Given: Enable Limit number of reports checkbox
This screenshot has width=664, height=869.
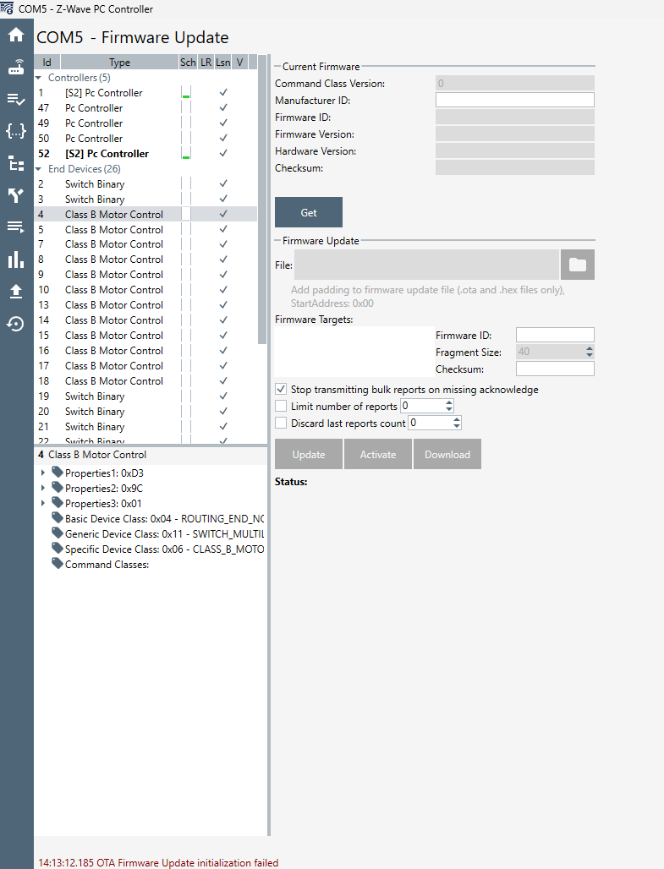Looking at the screenshot, I should [x=281, y=406].
